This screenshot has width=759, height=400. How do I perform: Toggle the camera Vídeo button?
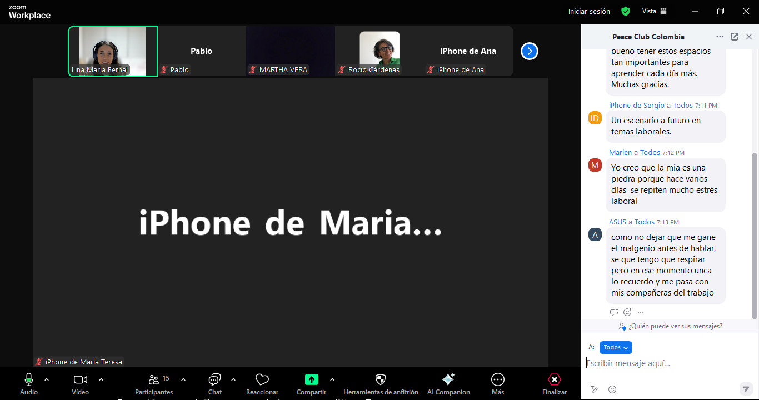81,380
